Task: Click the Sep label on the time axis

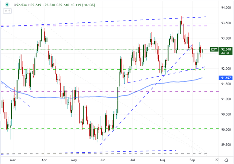Action: coord(192,160)
